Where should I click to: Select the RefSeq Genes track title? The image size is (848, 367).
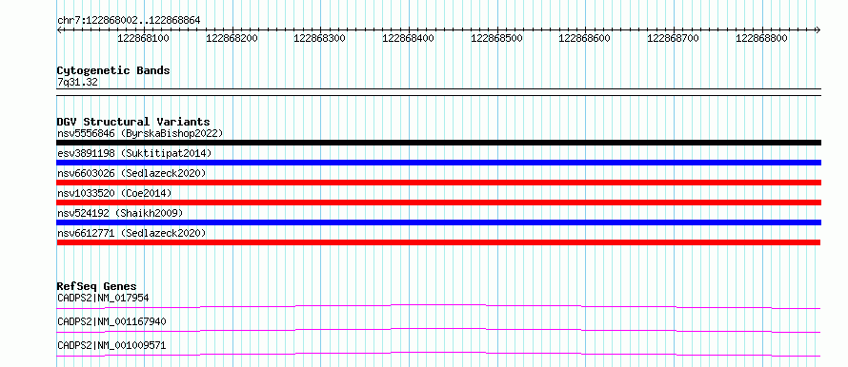(x=97, y=286)
